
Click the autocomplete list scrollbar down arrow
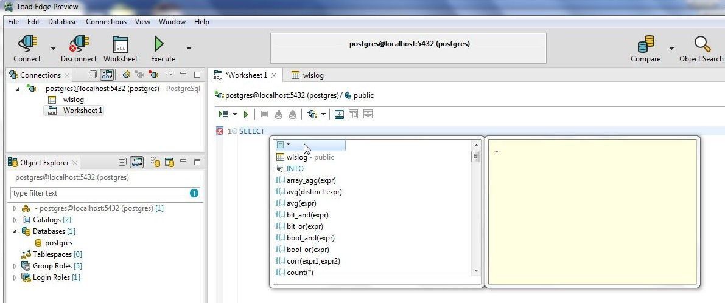(x=476, y=271)
